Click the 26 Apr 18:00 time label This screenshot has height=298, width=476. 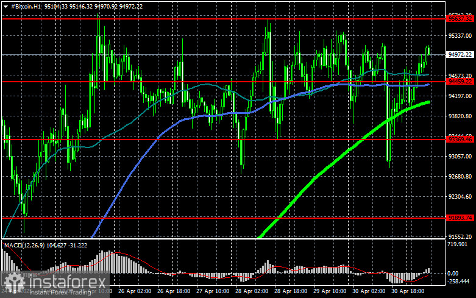click(x=174, y=291)
